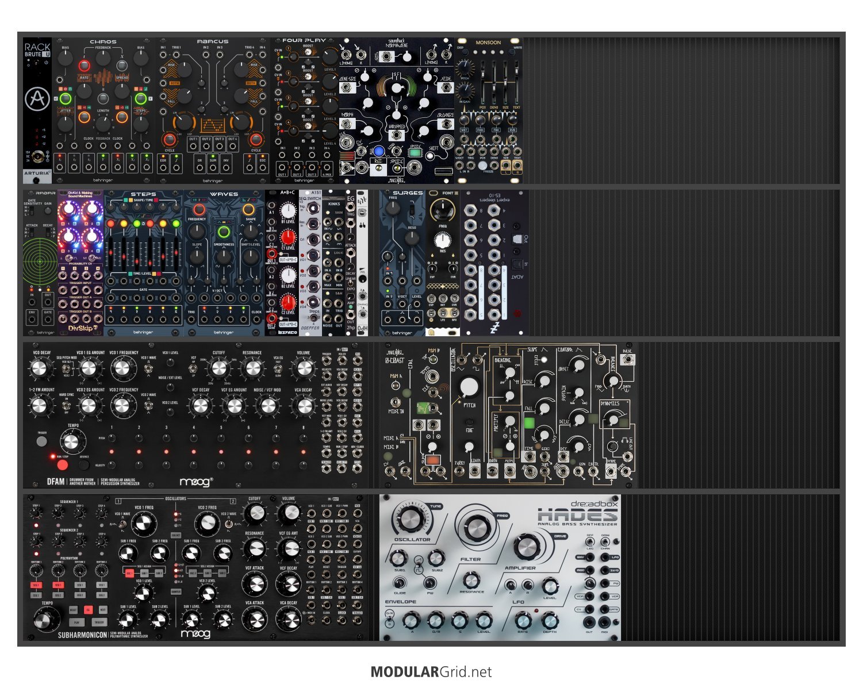863x684 pixels.
Task: Click the Subharmonicon VCO 2 FREQ knob
Action: (x=207, y=524)
